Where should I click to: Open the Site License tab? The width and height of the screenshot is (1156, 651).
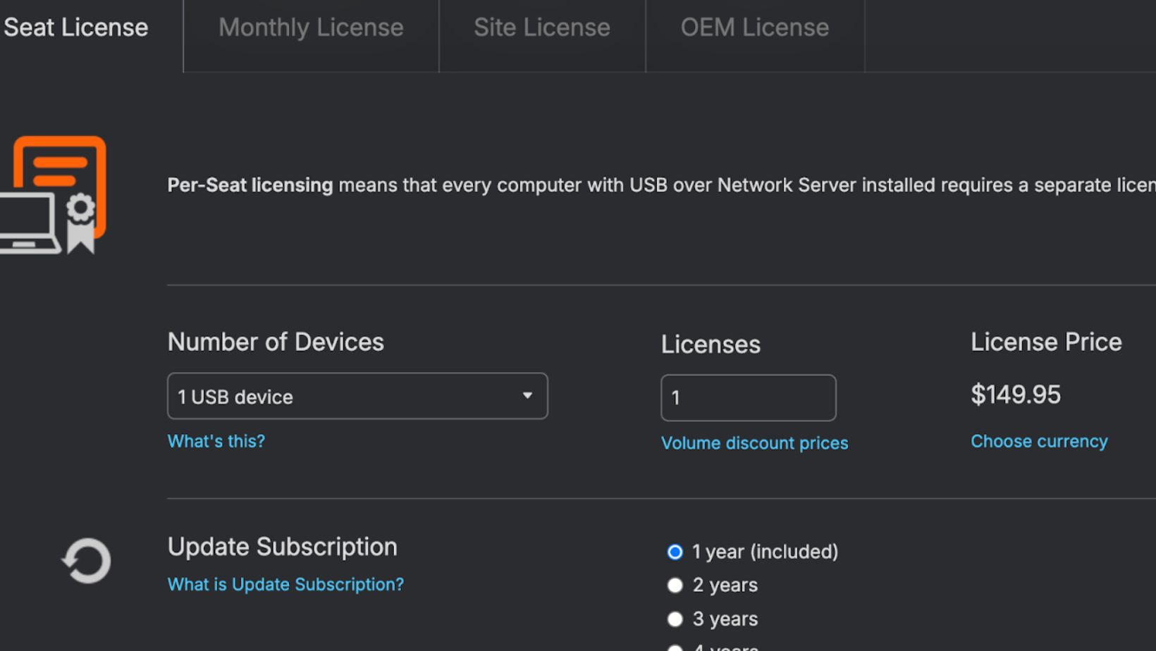click(541, 28)
